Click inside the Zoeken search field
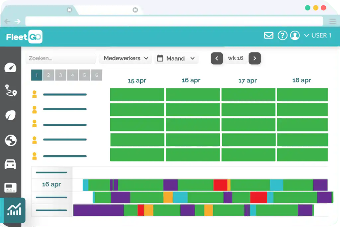The image size is (340, 227). coord(60,58)
